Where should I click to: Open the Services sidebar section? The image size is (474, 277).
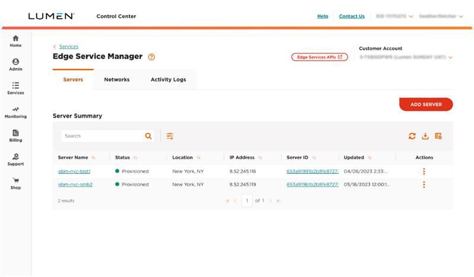coord(15,88)
